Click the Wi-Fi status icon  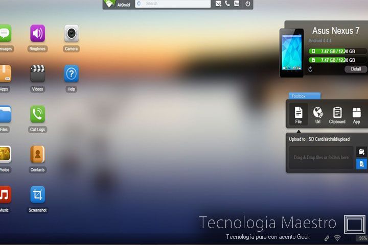click(337, 238)
